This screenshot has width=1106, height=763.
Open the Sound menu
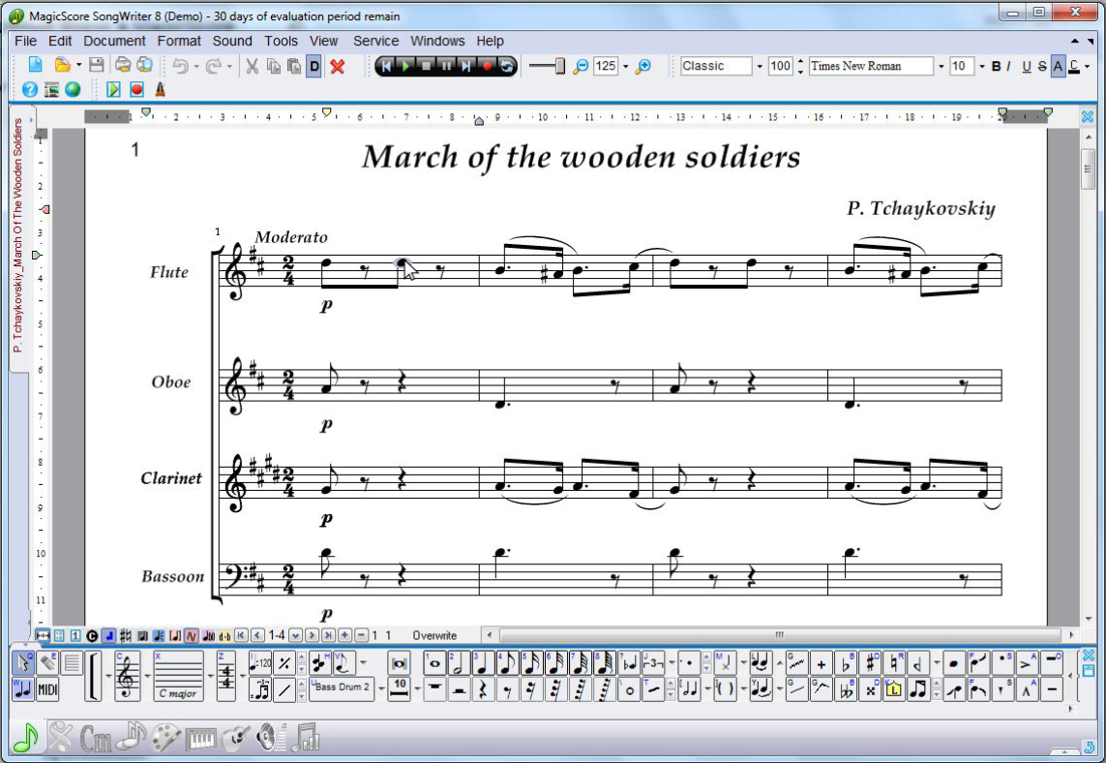(x=232, y=41)
